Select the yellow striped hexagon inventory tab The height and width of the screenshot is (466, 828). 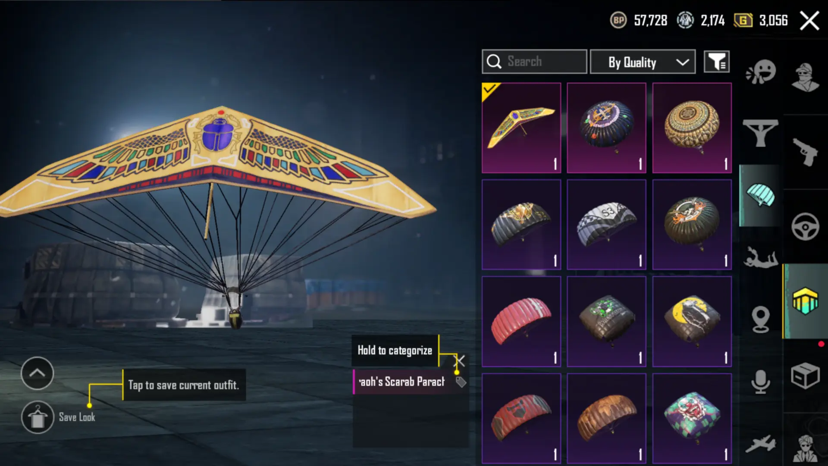coord(805,301)
